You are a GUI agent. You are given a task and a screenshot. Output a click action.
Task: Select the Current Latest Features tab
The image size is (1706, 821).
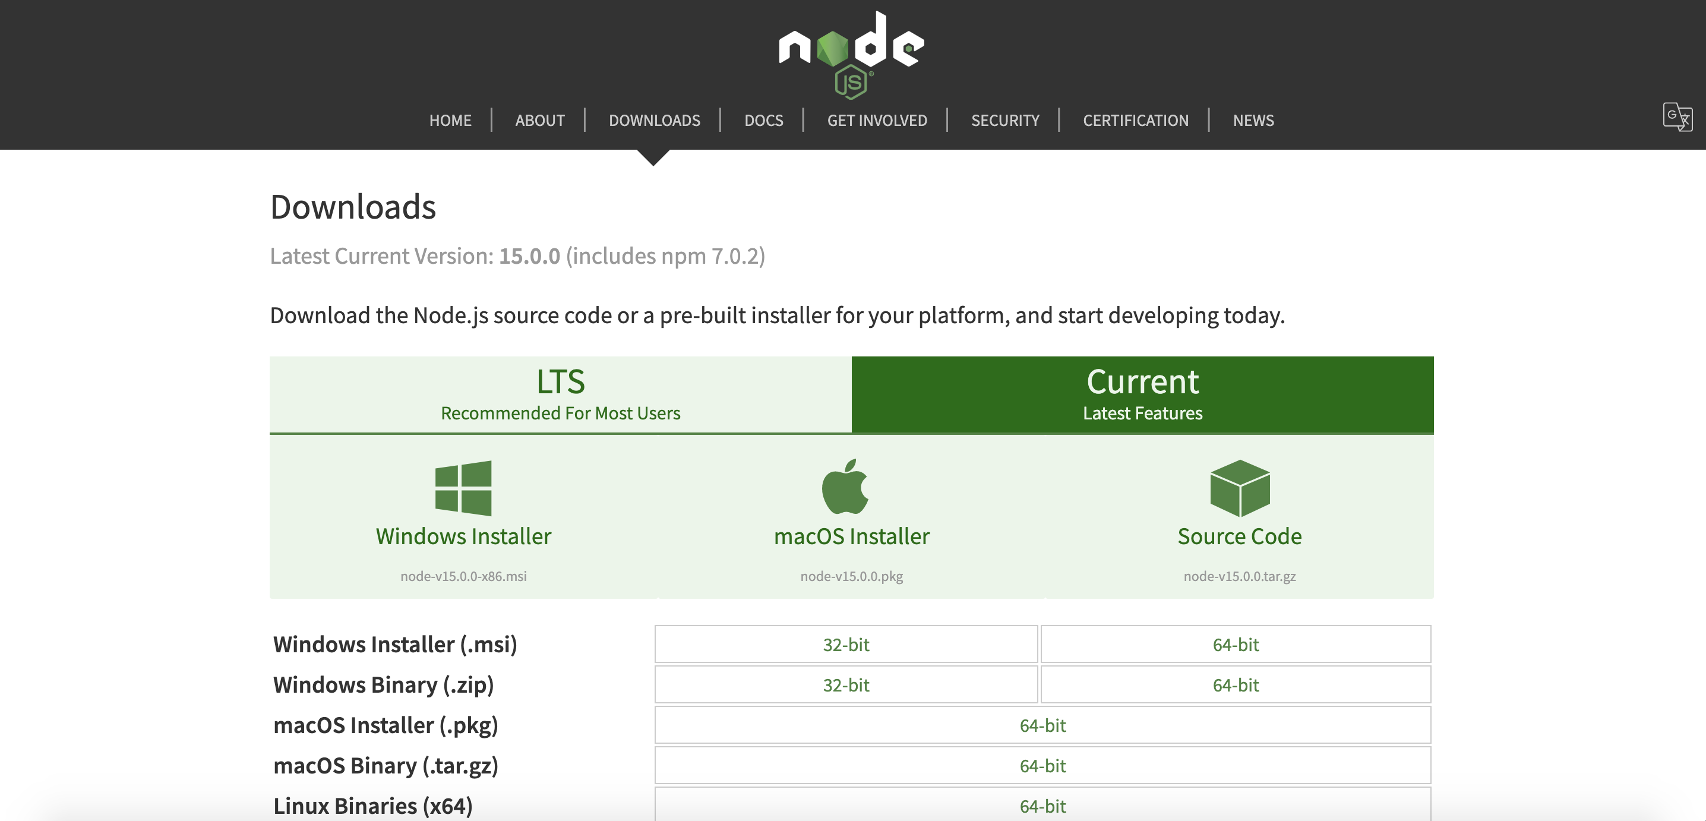coord(1142,394)
